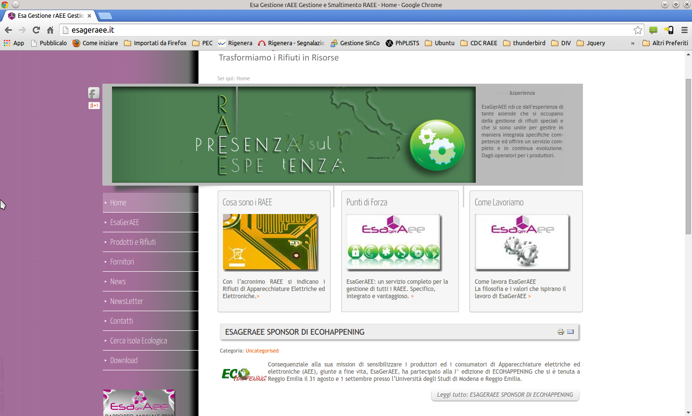692x416 pixels.
Task: Open the CDC RAEE bookmark folder
Action: pyautogui.click(x=479, y=43)
